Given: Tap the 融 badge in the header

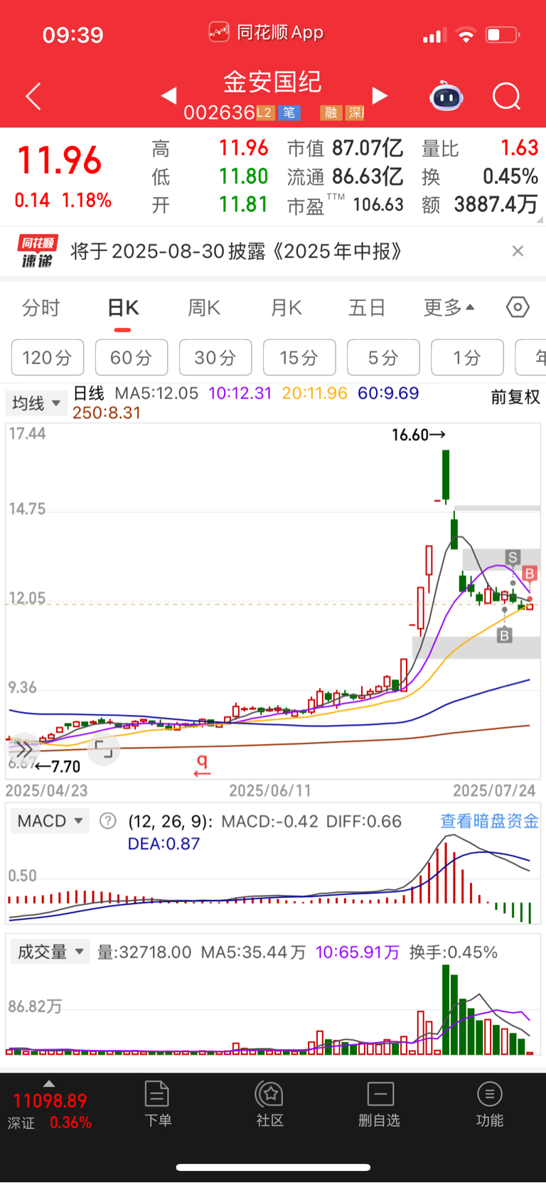Looking at the screenshot, I should click(x=331, y=112).
